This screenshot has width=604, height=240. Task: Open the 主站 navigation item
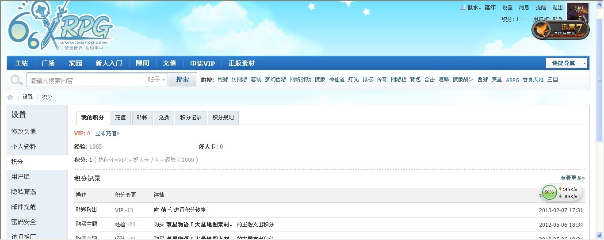tap(21, 63)
